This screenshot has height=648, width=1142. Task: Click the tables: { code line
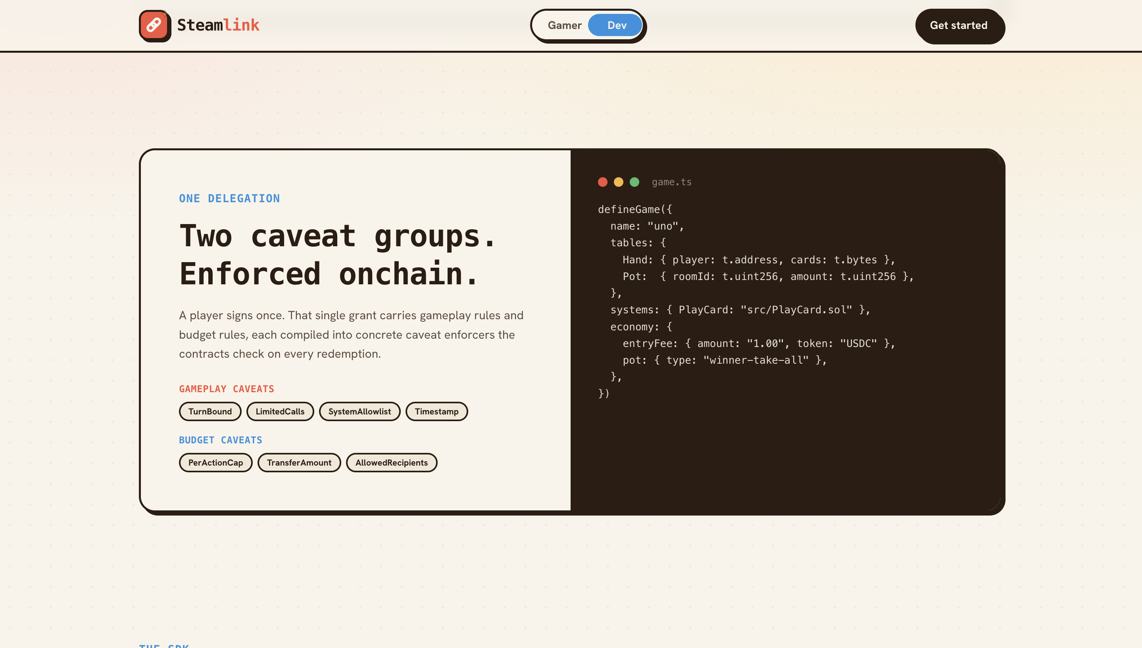(x=638, y=243)
